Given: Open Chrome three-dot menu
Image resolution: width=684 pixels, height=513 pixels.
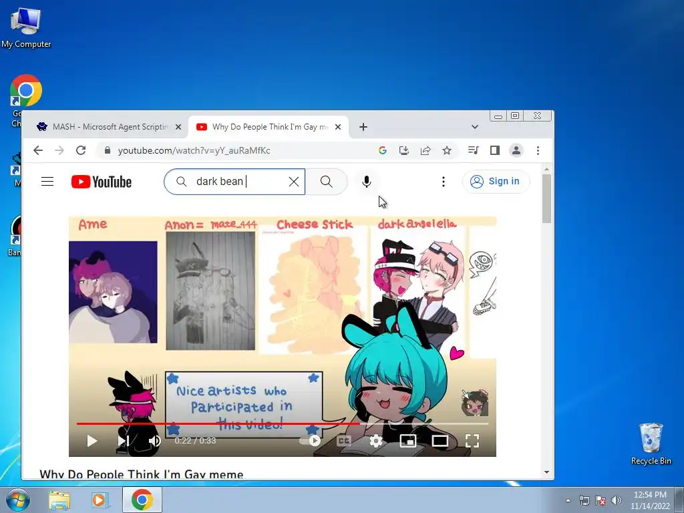Looking at the screenshot, I should [538, 150].
